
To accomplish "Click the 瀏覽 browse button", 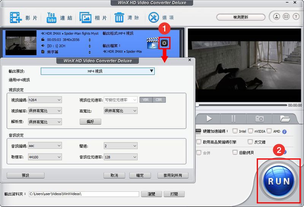I will click(151, 194).
